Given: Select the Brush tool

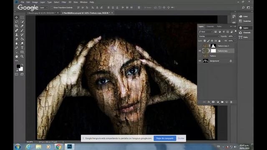Looking at the screenshot, I should [x=22, y=30].
